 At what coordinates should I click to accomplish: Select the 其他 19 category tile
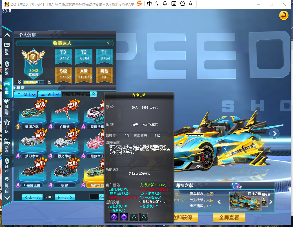(x=105, y=75)
